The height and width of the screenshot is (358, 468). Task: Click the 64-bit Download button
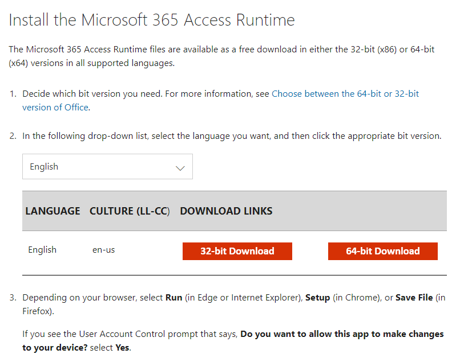(x=382, y=251)
